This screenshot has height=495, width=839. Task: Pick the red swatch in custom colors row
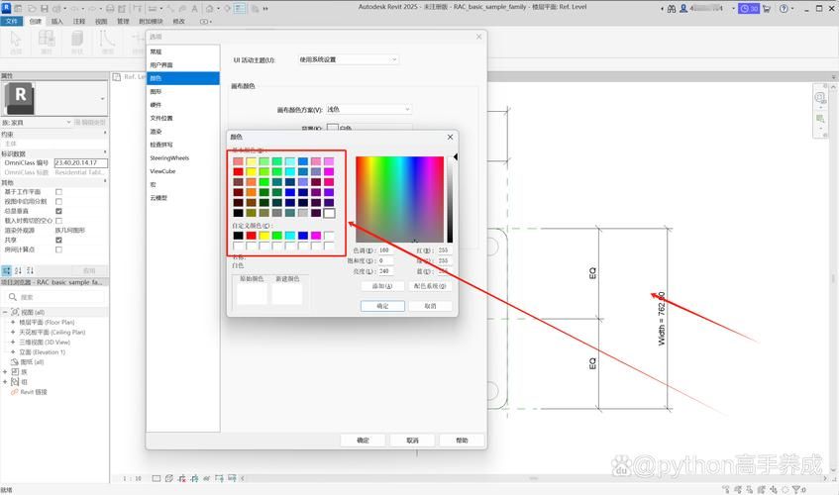[251, 236]
